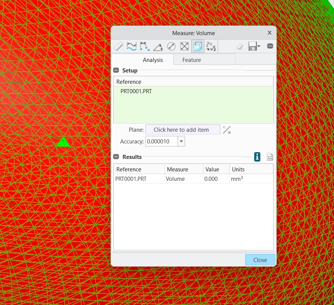Collapse the dialog with minus button
The height and width of the screenshot is (305, 334).
pyautogui.click(x=270, y=46)
